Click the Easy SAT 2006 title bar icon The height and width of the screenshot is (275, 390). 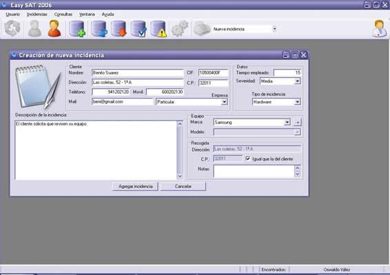tap(3, 4)
